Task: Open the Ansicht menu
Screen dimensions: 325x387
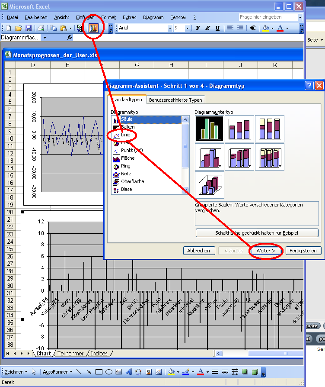Action: (62, 17)
